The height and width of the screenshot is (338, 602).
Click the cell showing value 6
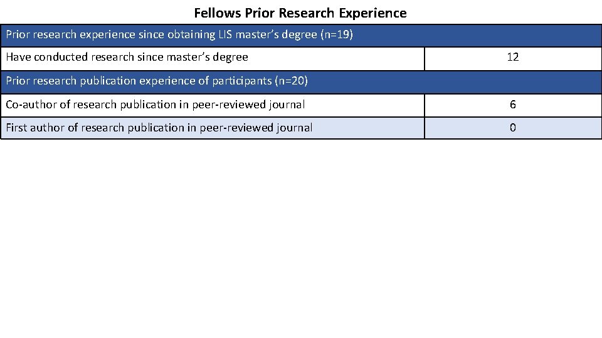pos(512,105)
